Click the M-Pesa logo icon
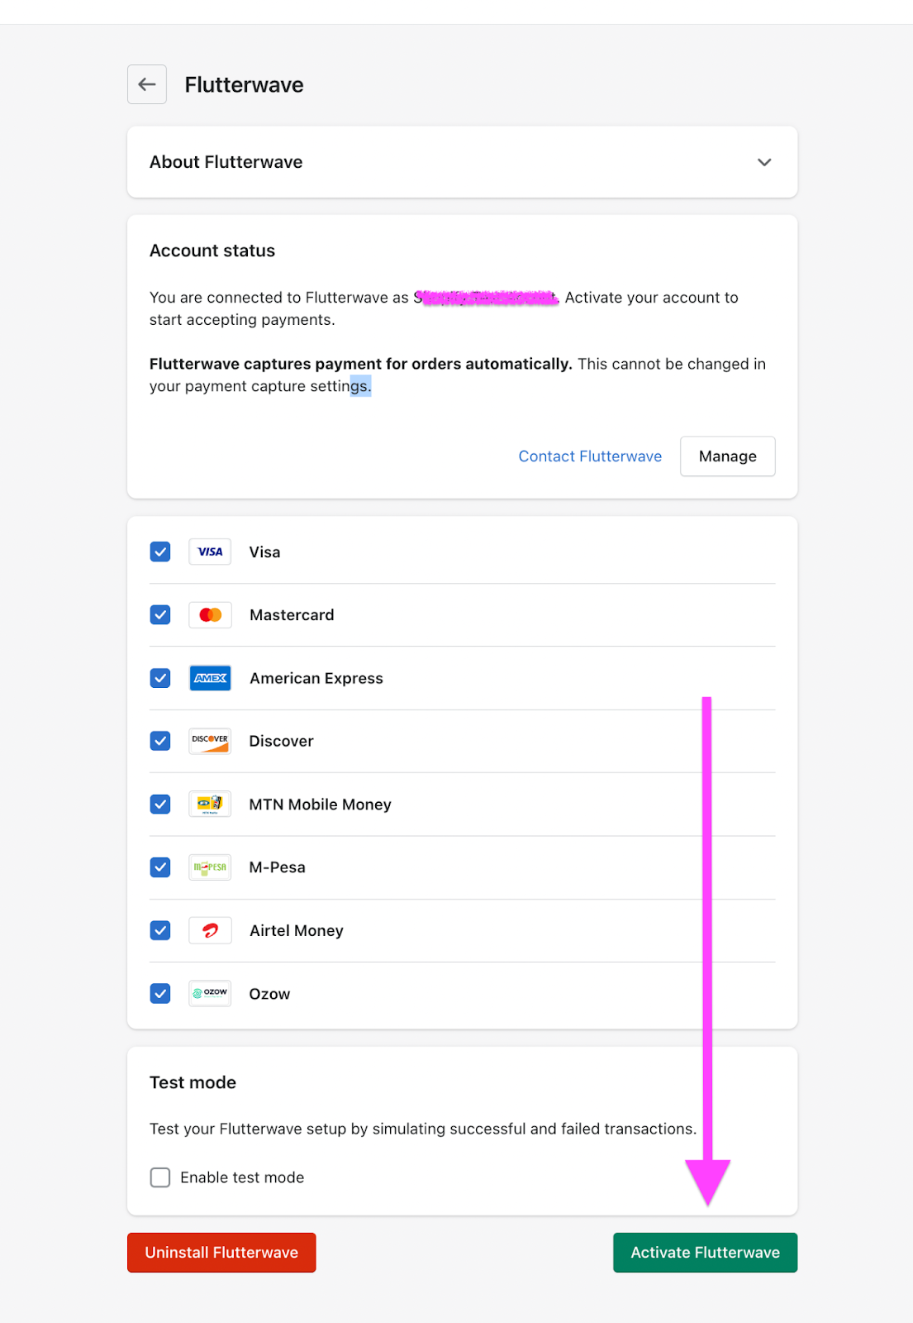 coord(210,867)
